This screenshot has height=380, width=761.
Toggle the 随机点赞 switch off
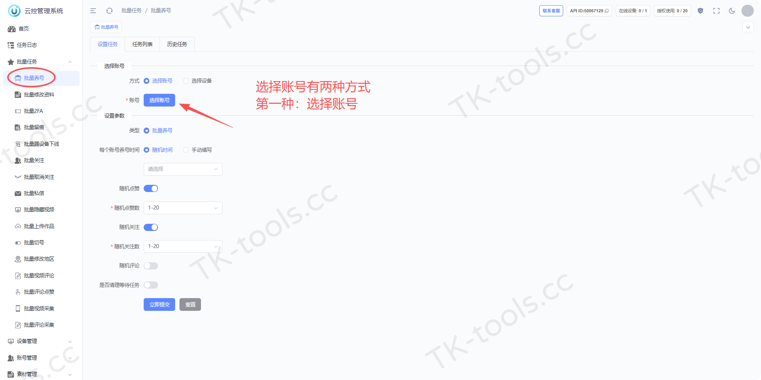pyautogui.click(x=151, y=188)
